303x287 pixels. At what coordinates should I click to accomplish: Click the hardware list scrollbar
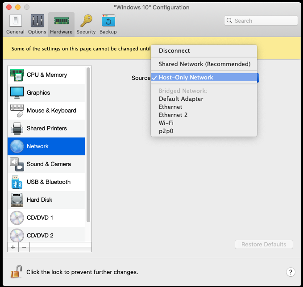pyautogui.click(x=88, y=145)
